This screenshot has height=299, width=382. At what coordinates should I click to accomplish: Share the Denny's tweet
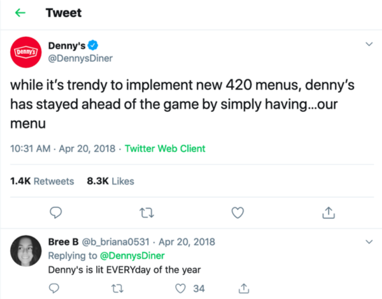329,212
